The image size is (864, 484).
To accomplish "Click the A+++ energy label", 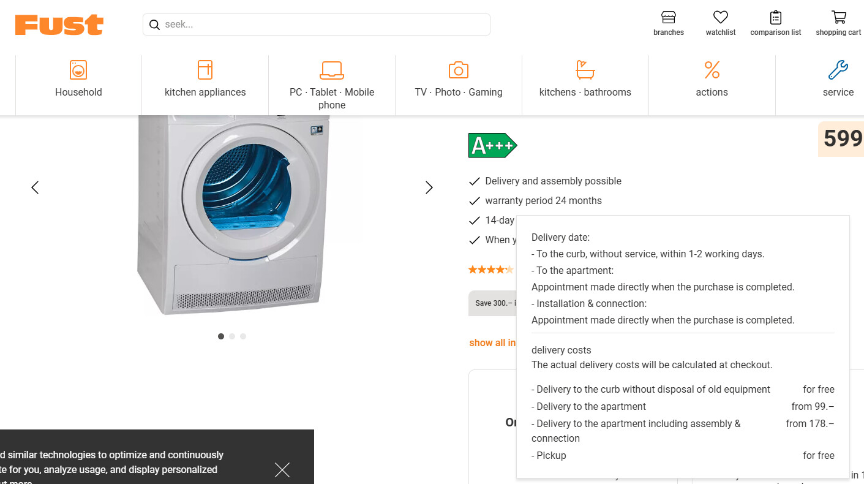I will pyautogui.click(x=492, y=146).
